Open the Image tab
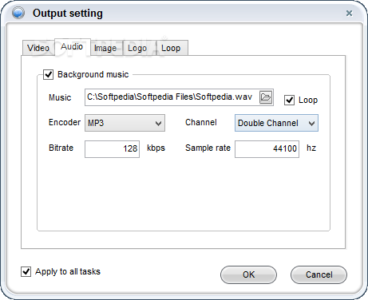This screenshot has width=368, height=300. click(105, 48)
